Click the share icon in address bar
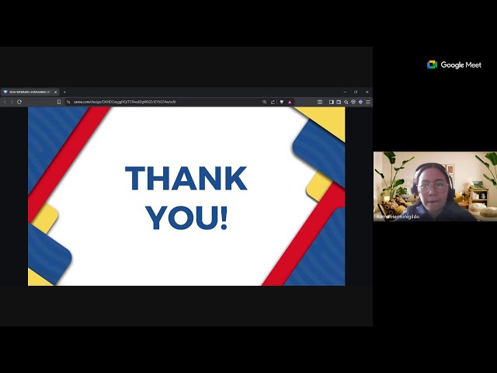The width and height of the screenshot is (497, 373). click(273, 102)
